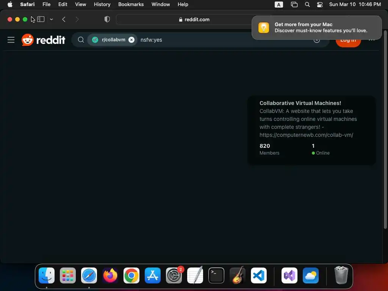
Task: Toggle Safari sidebar button
Action: (41, 19)
